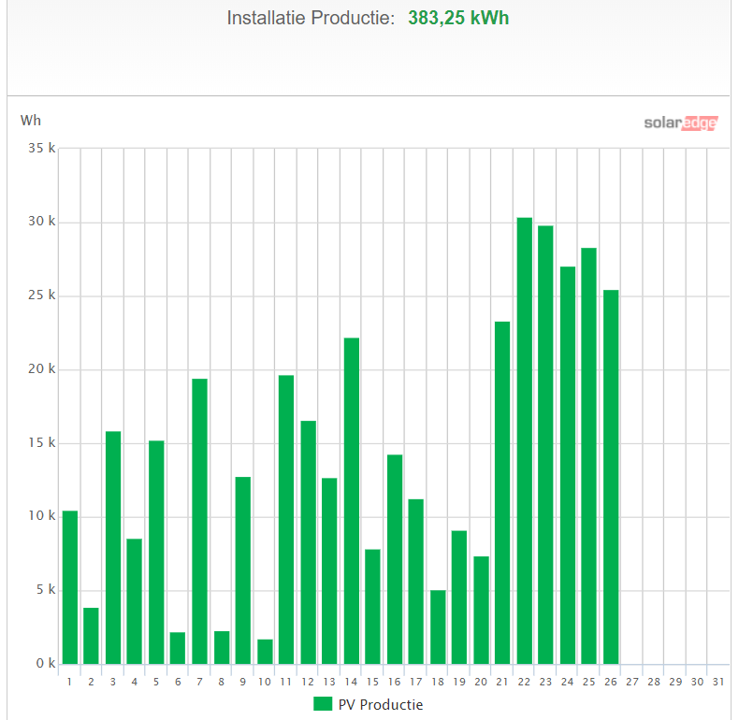Click the 383,25 kWh production value
Image resolution: width=739 pixels, height=720 pixels.
[458, 19]
